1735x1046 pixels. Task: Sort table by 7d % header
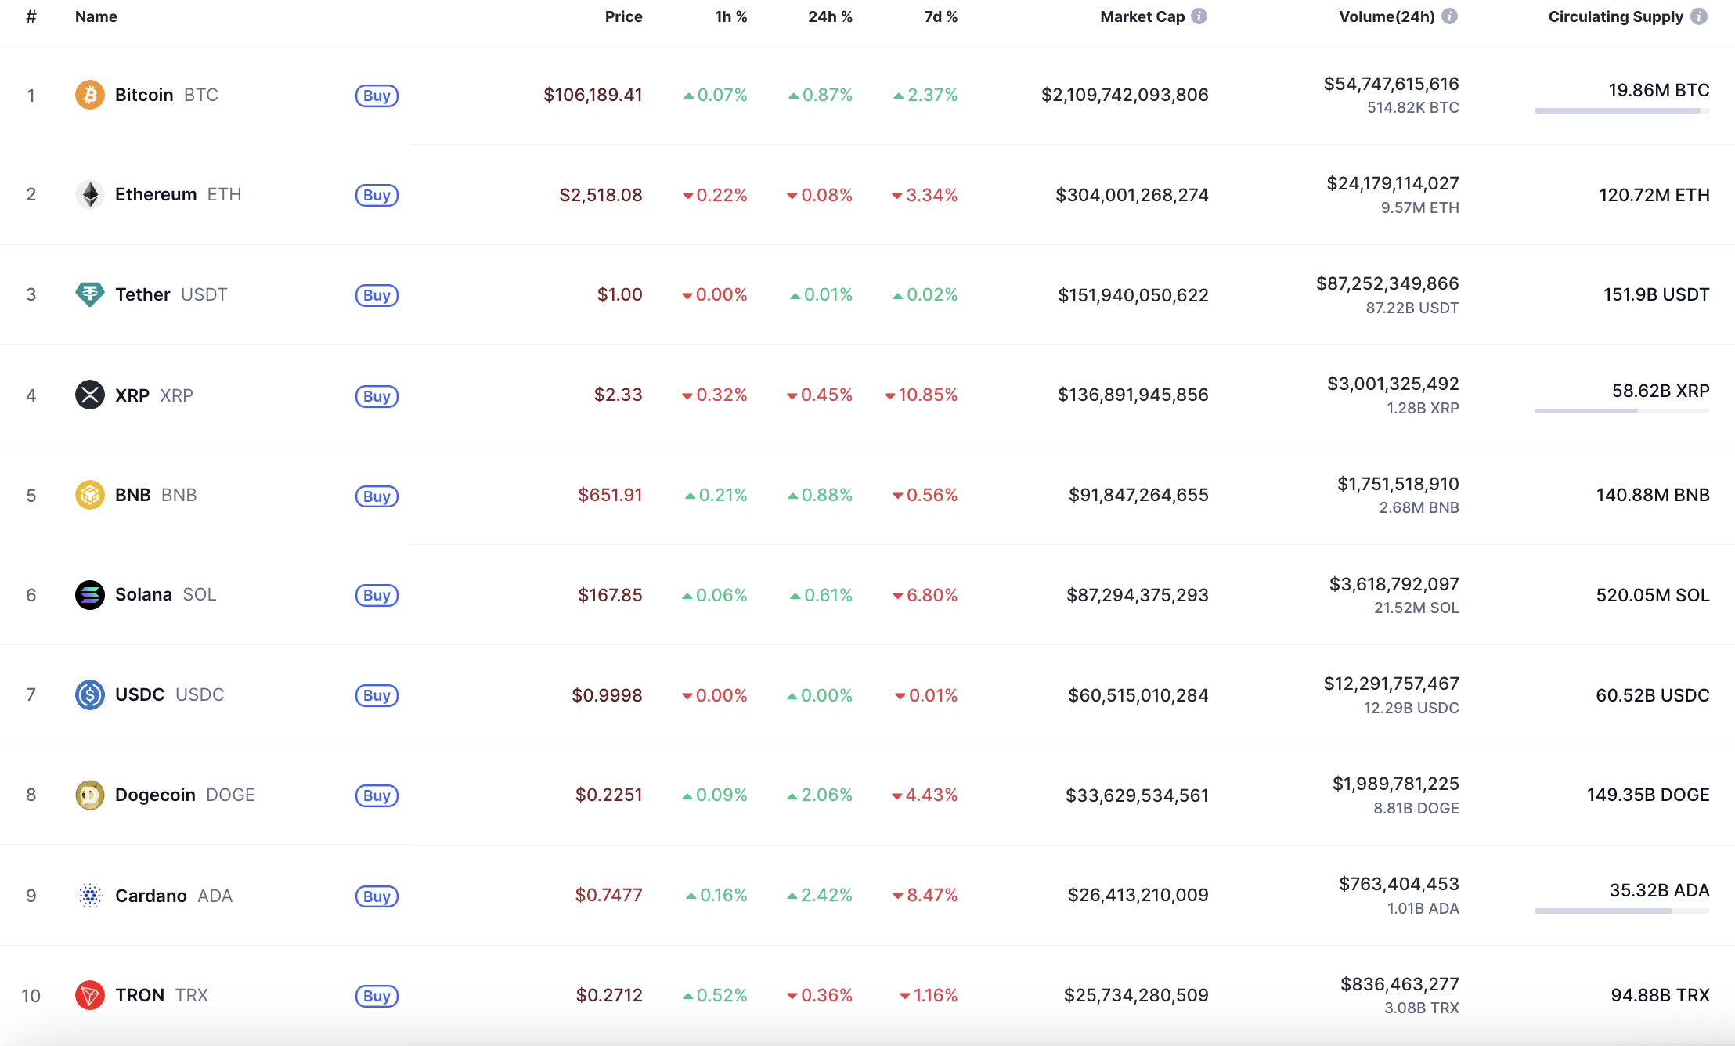[x=940, y=16]
